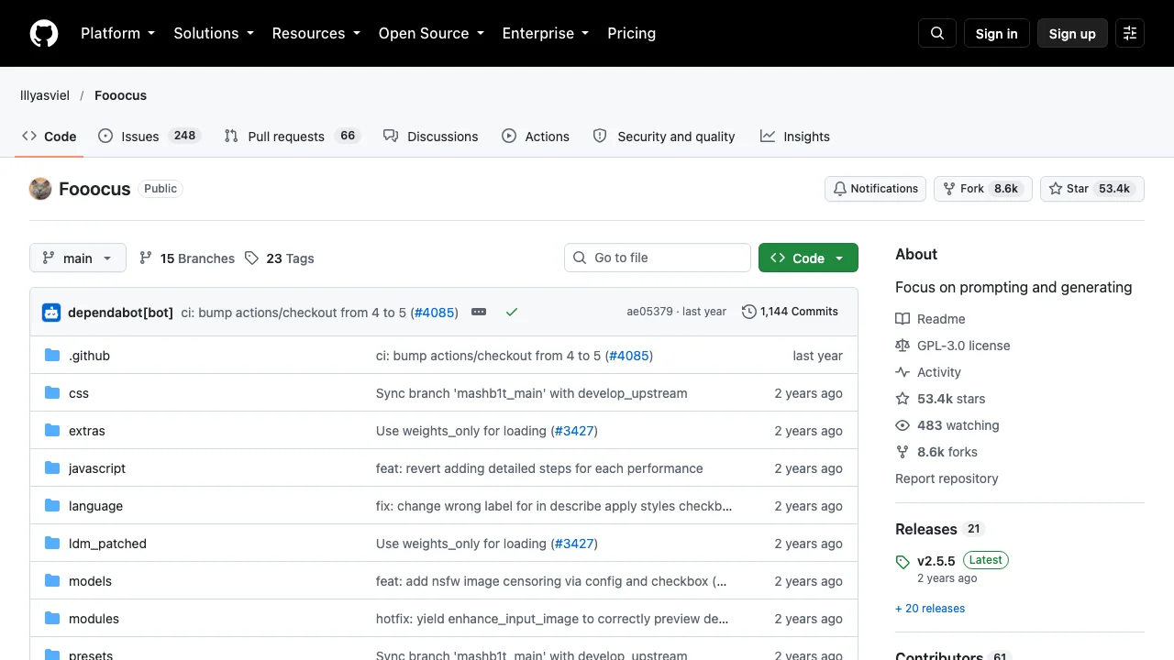
Task: Open the ldm_patched folder
Action: click(x=107, y=544)
